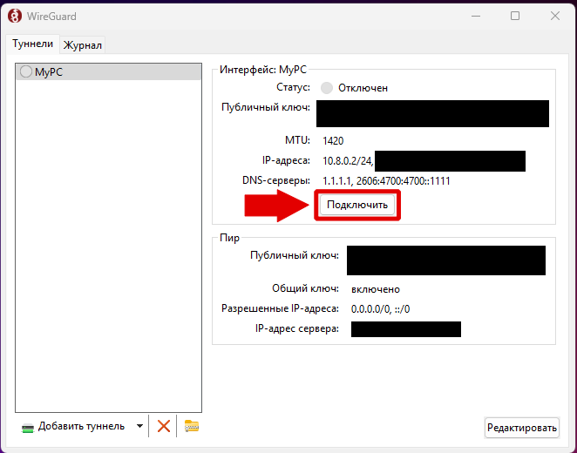Click the WireGuard logo in title bar

(15, 16)
